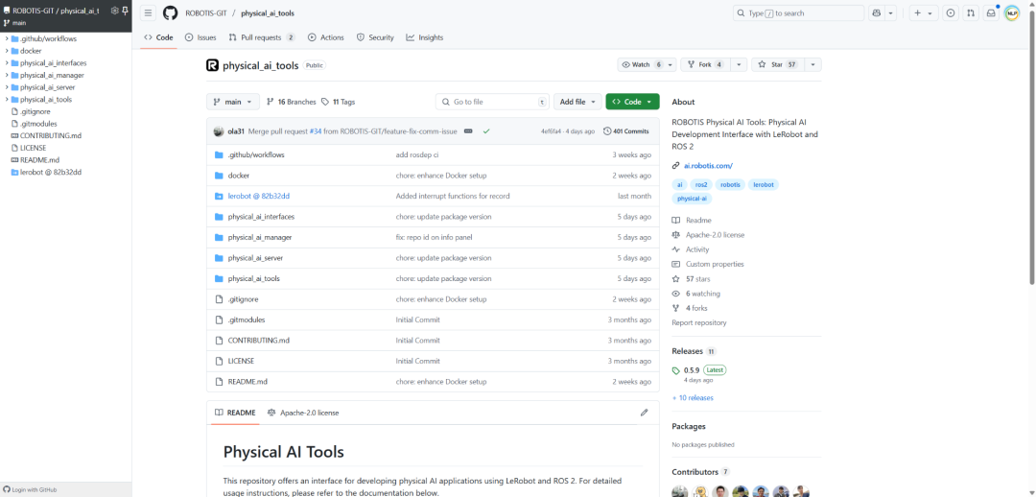Open the Star lists dropdown arrow
Viewport: 1036px width, 497px height.
coord(812,65)
